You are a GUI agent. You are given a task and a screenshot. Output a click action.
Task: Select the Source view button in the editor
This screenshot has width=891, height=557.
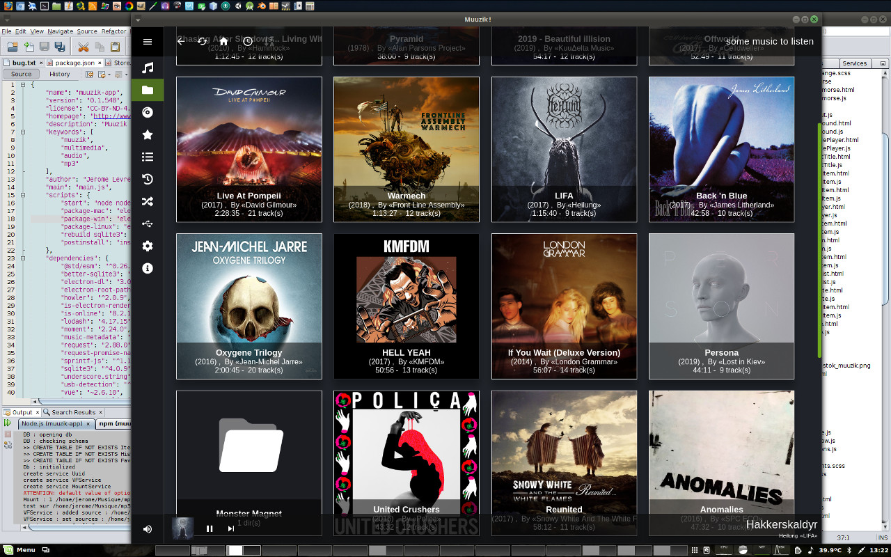click(21, 74)
